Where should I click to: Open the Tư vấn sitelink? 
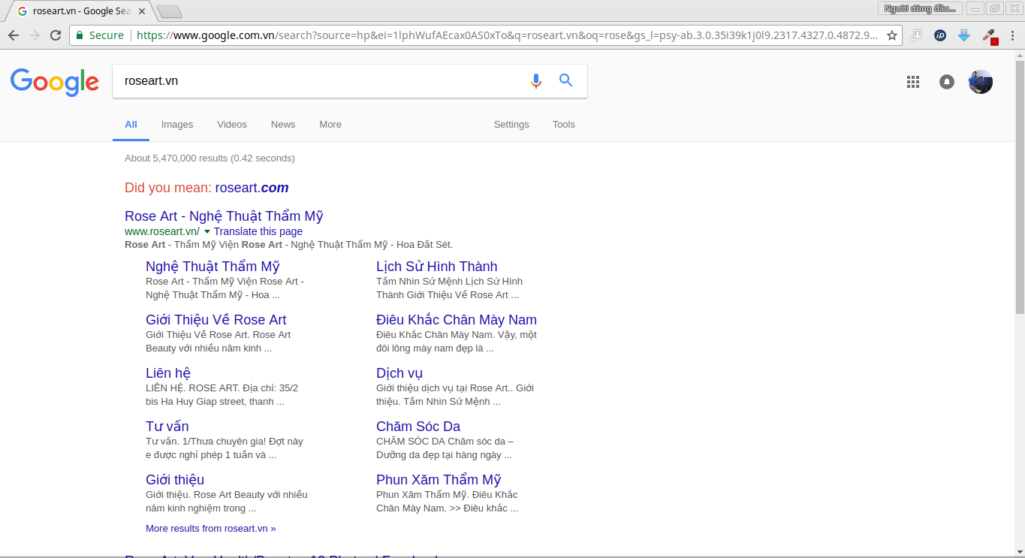[167, 427]
